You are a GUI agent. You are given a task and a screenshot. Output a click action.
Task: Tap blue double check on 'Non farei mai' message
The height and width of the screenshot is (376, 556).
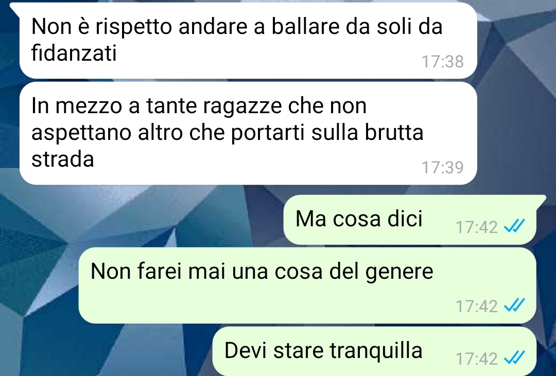[514, 305]
